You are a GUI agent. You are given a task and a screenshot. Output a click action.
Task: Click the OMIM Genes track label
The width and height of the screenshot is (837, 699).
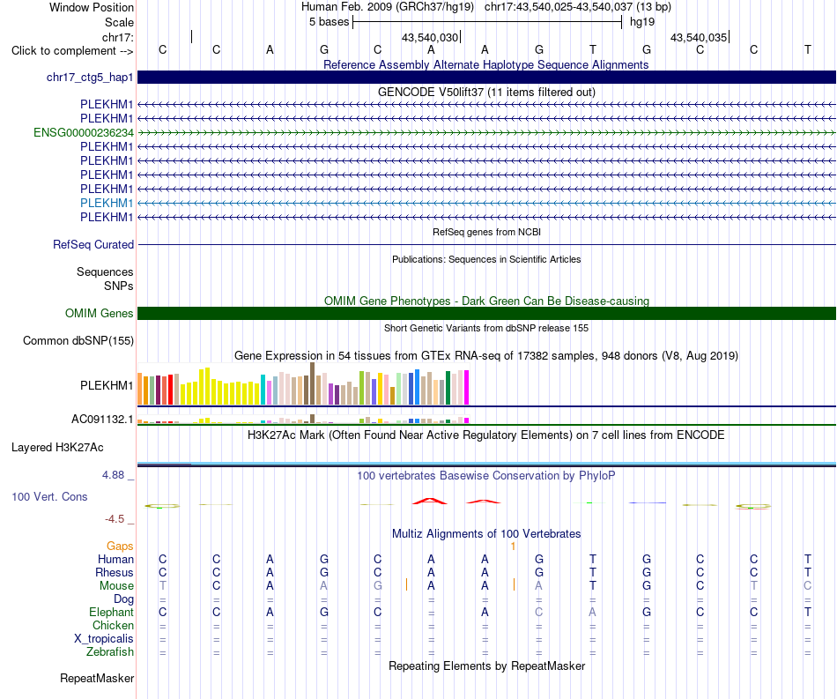[99, 314]
